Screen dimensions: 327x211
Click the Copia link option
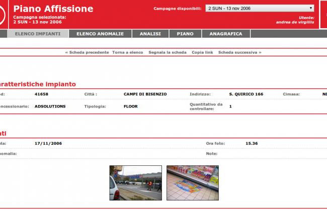tap(202, 52)
